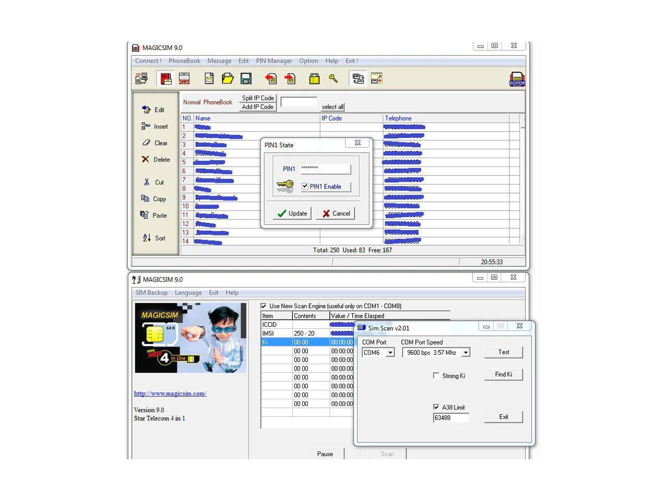Viewport: 668px width, 501px height.
Task: Open the magicsim.com website link
Action: tap(170, 393)
